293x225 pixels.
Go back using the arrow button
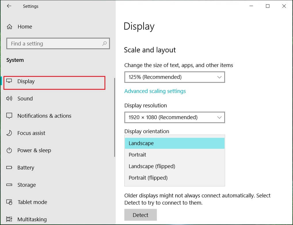click(x=9, y=6)
